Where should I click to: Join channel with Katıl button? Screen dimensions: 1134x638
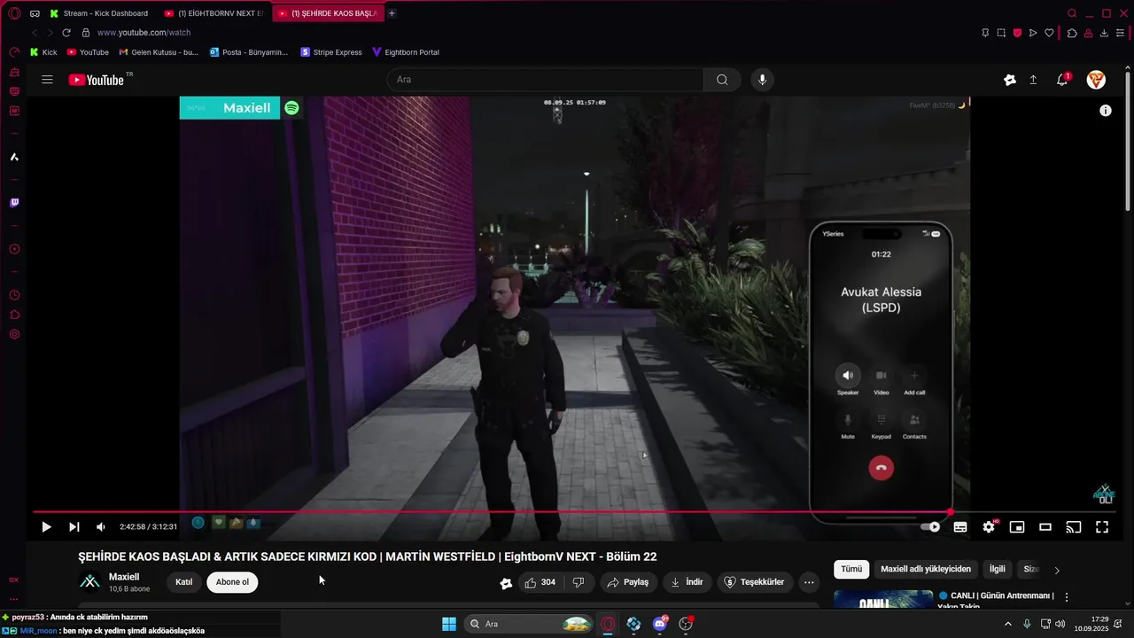point(184,582)
